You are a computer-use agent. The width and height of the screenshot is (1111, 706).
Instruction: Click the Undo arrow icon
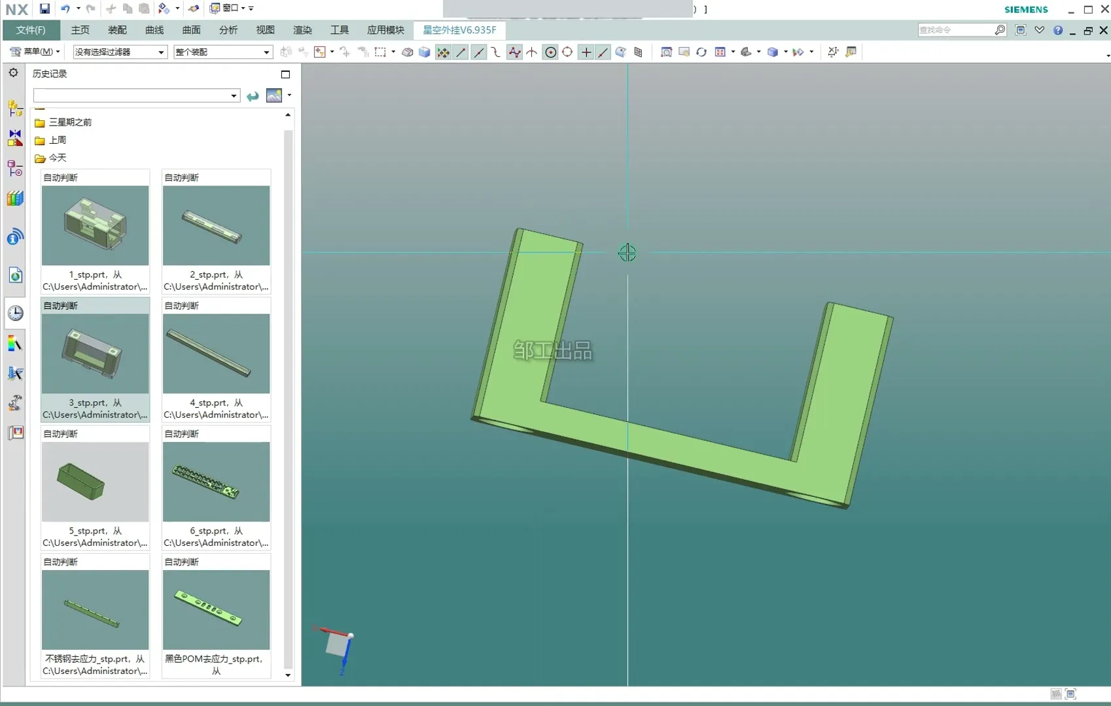click(x=65, y=8)
